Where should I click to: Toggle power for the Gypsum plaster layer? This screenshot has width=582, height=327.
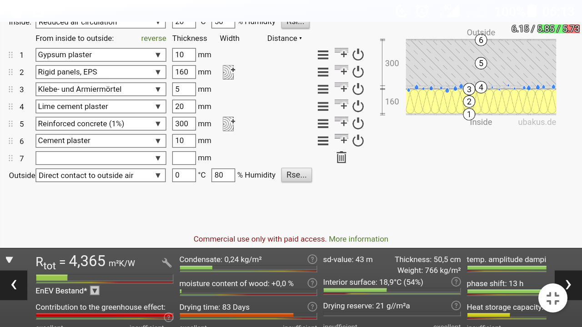click(358, 54)
